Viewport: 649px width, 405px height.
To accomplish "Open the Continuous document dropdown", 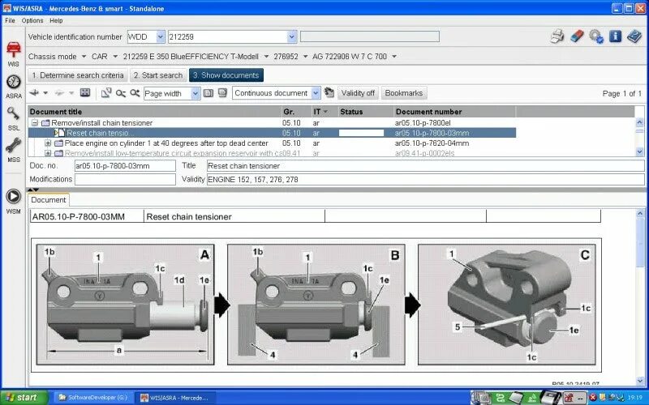I will tap(316, 93).
